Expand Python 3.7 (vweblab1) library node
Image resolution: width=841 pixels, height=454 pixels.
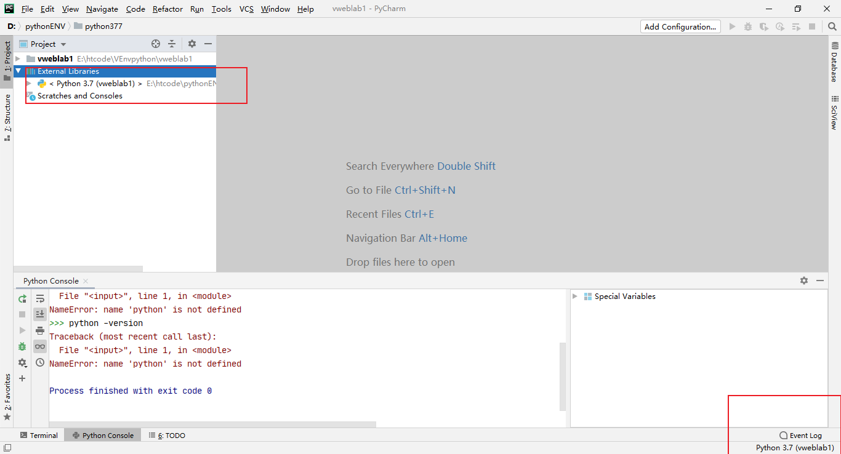click(29, 84)
